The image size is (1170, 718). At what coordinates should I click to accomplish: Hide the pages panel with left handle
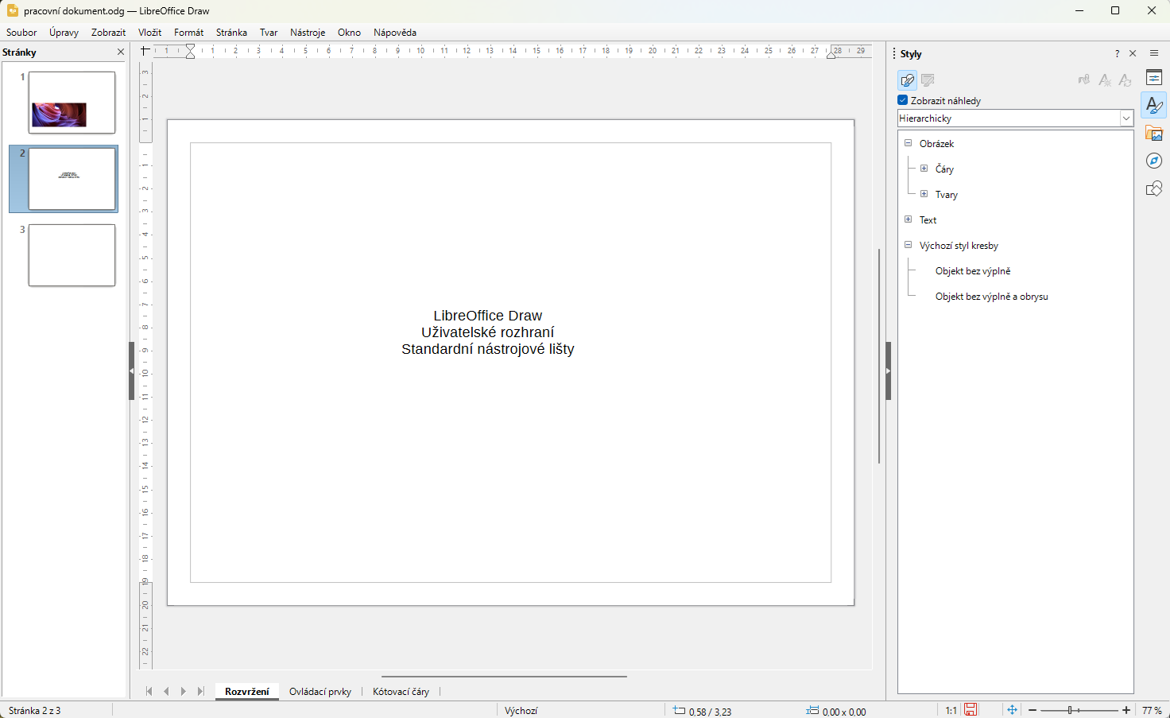131,371
